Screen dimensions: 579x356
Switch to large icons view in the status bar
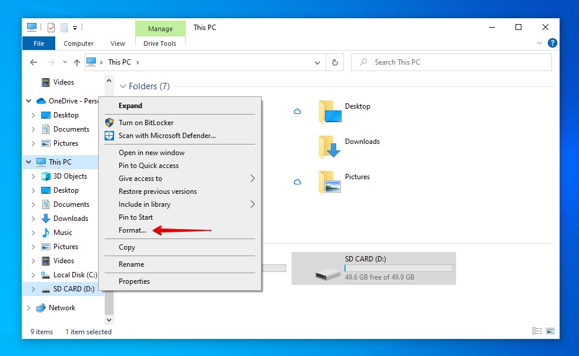click(550, 332)
